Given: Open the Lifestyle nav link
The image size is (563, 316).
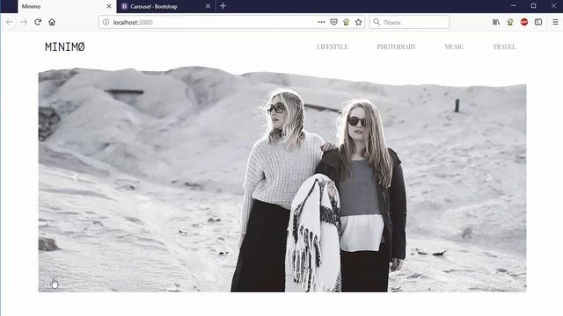Looking at the screenshot, I should pos(333,47).
